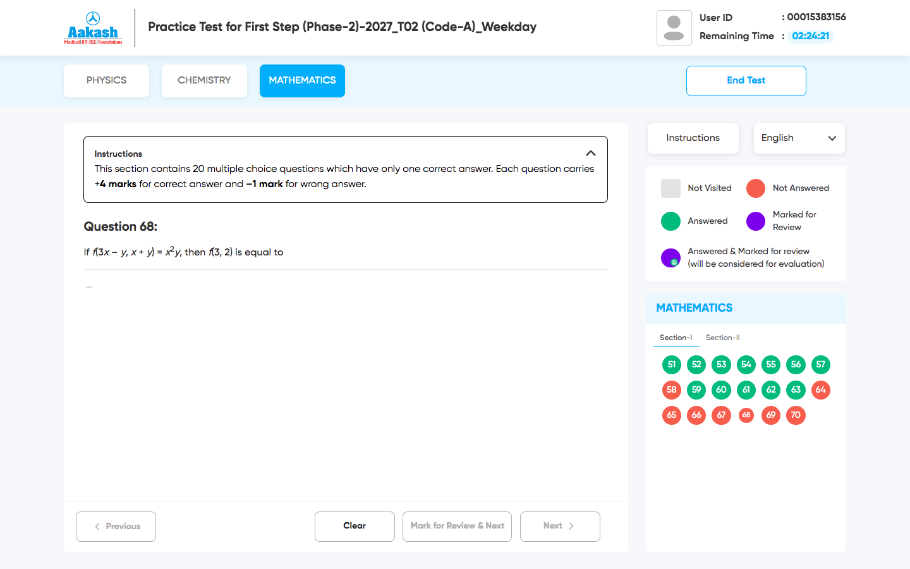
Task: Click Mark for Review & Next
Action: coord(457,526)
